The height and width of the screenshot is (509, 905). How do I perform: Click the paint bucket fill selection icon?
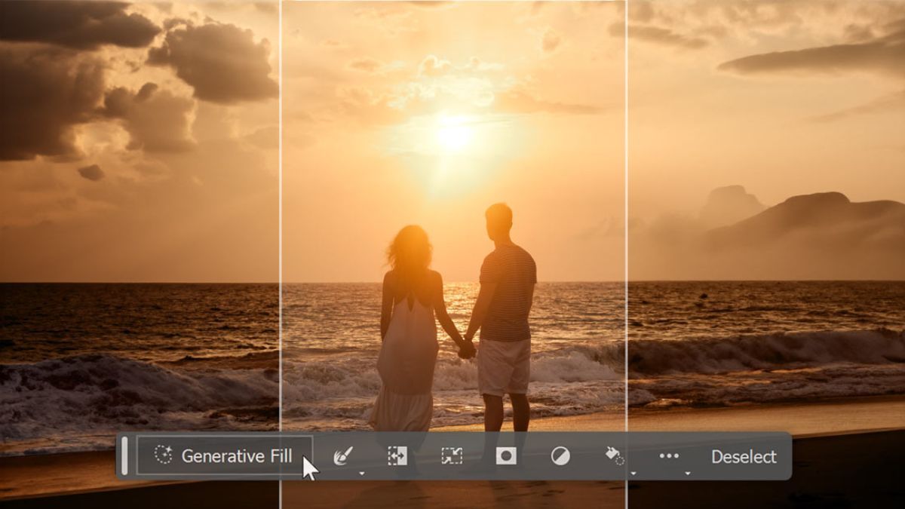(615, 455)
